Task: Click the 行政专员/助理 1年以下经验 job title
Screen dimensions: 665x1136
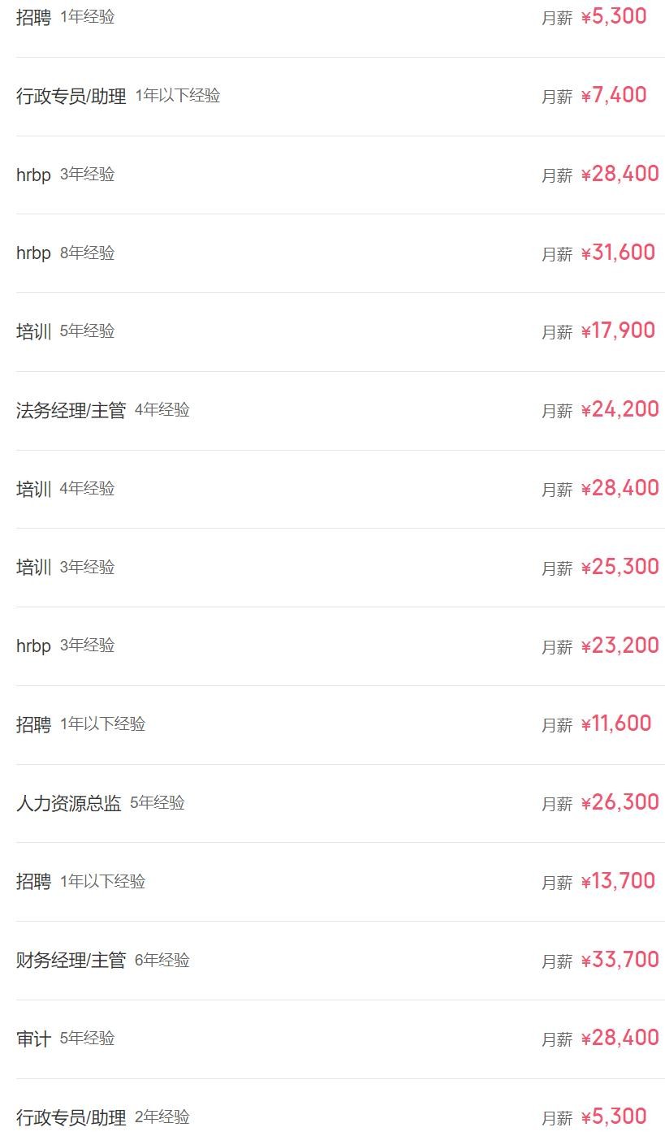Action: point(71,96)
